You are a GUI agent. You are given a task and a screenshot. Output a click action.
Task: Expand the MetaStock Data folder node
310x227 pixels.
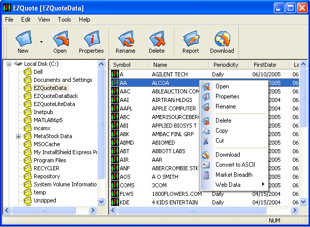19,136
